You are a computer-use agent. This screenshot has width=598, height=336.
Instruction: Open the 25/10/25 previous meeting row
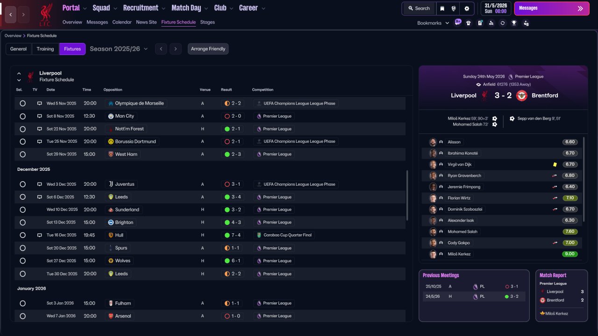pos(474,287)
